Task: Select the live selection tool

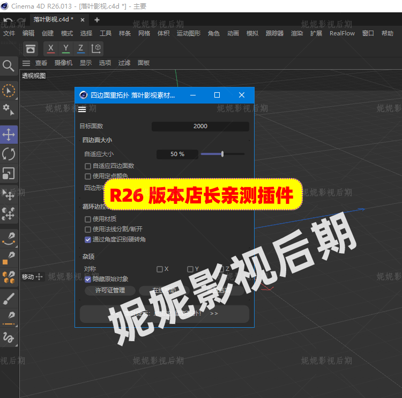Action: (x=9, y=91)
